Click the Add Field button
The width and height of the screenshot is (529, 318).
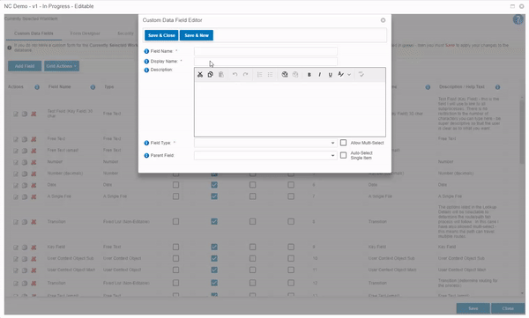(x=25, y=66)
